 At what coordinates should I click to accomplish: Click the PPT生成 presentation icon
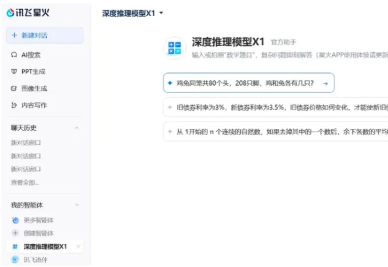14,72
